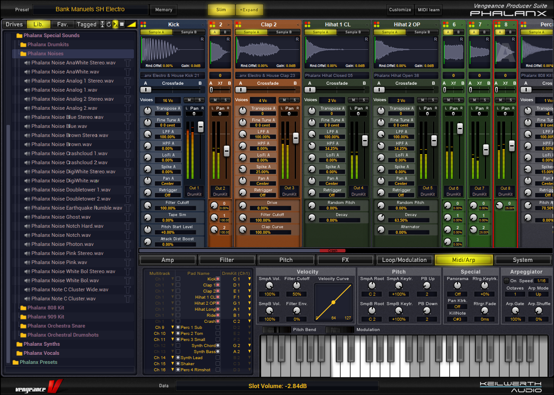Image resolution: width=554 pixels, height=395 pixels.
Task: Toggle the multitrack checkbox for Shaker
Action: point(178,364)
